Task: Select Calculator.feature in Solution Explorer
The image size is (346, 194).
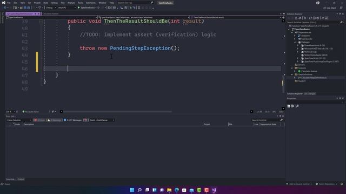Action: pyautogui.click(x=309, y=71)
